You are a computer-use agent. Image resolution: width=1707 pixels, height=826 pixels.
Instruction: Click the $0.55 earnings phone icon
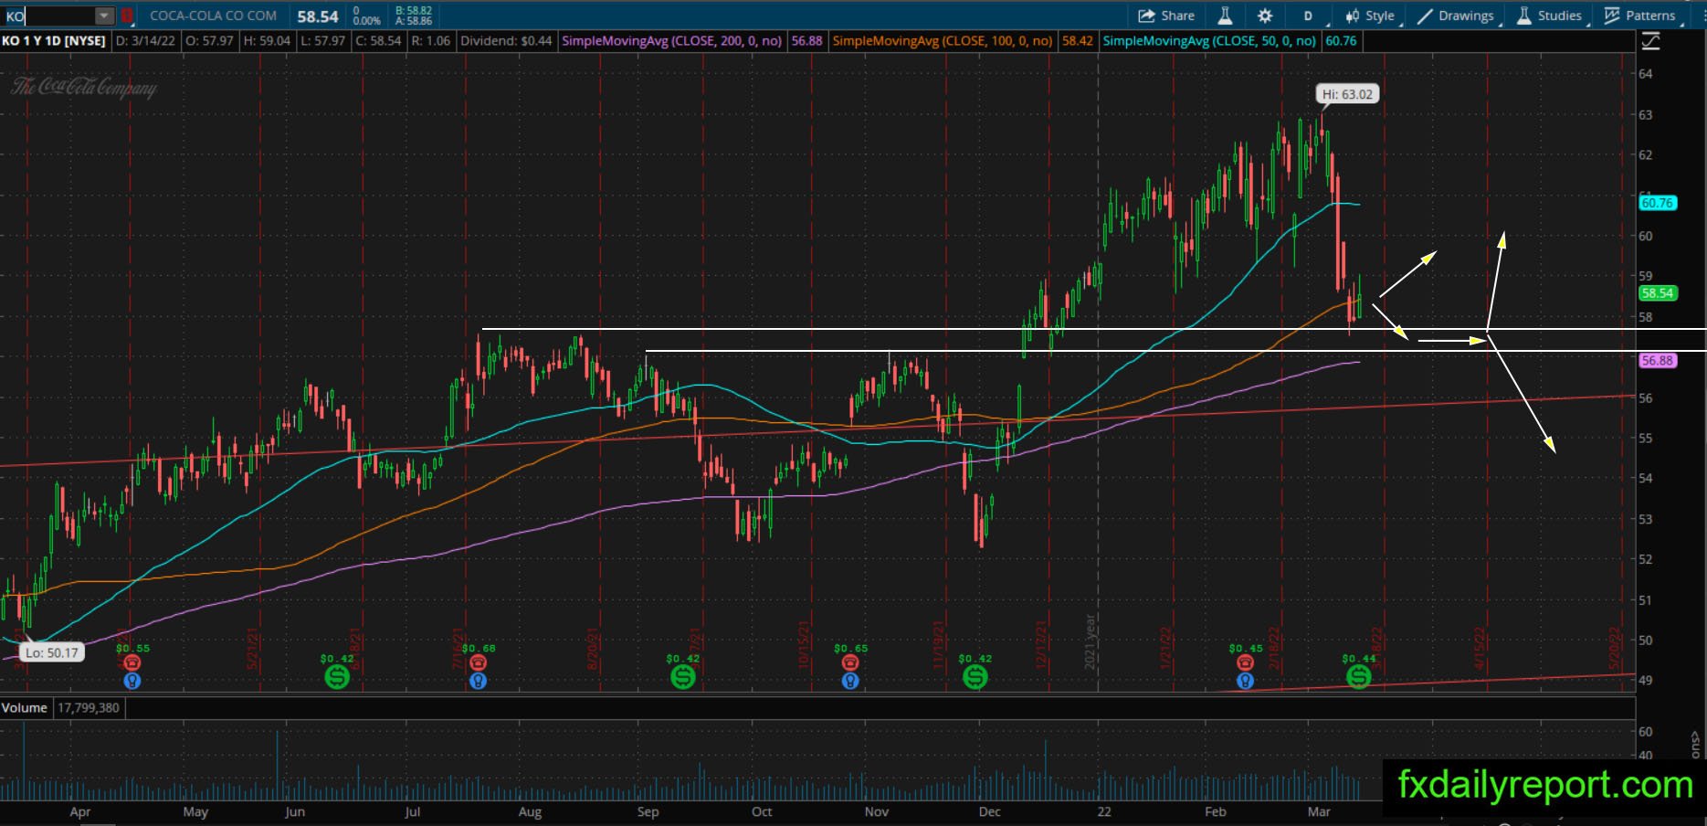(132, 662)
